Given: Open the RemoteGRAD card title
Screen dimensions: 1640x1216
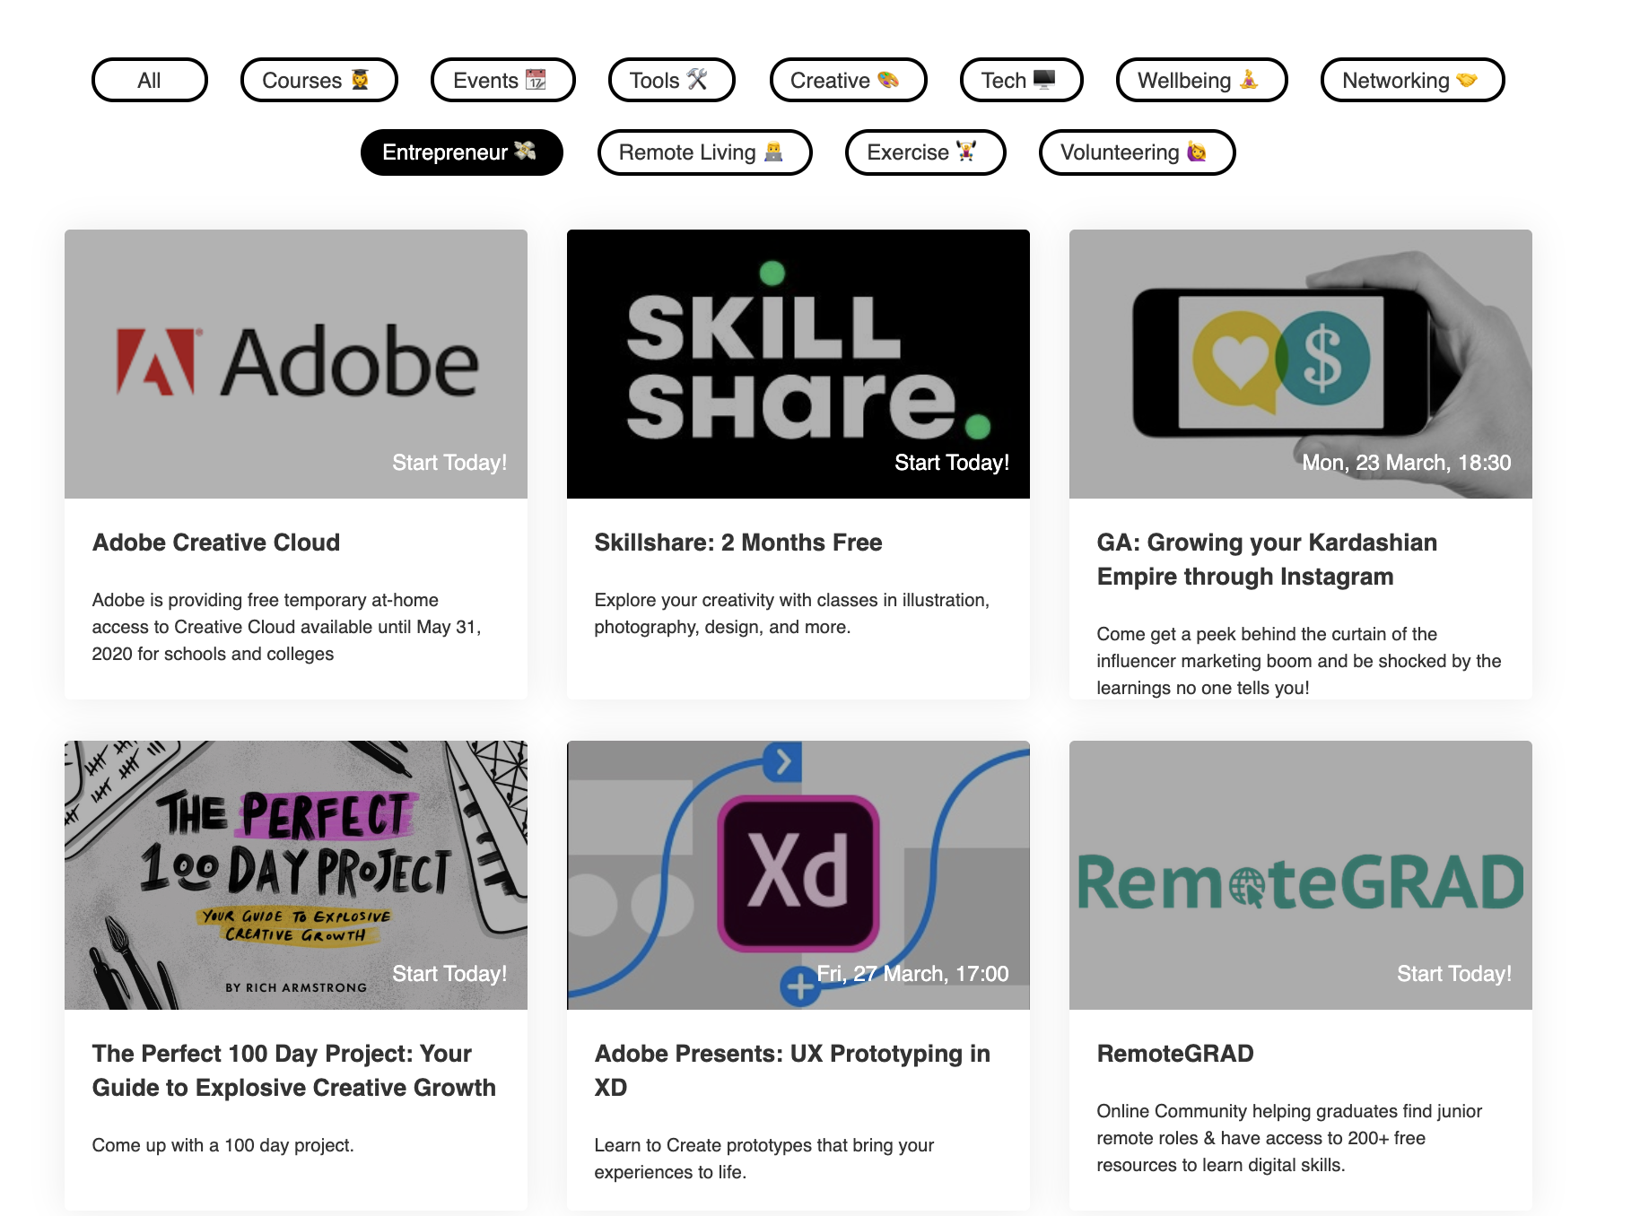Looking at the screenshot, I should [x=1175, y=1054].
